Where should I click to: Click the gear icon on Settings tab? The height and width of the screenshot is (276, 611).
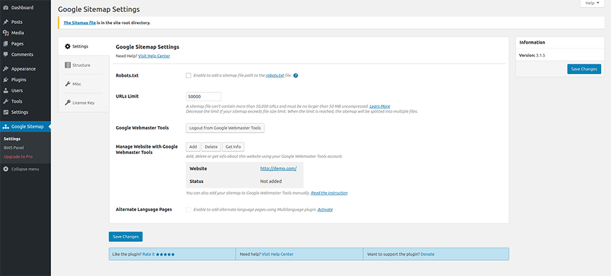click(x=68, y=46)
